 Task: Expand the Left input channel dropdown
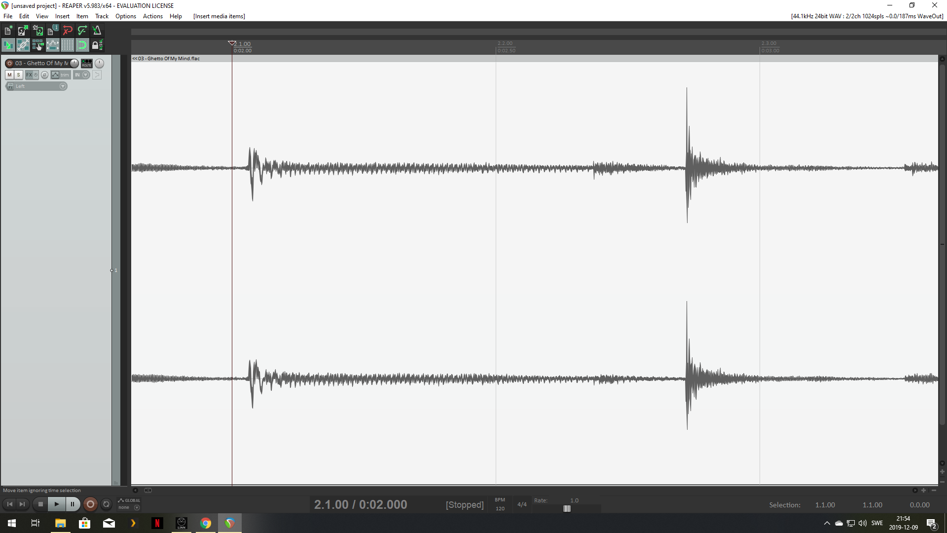[x=63, y=86]
